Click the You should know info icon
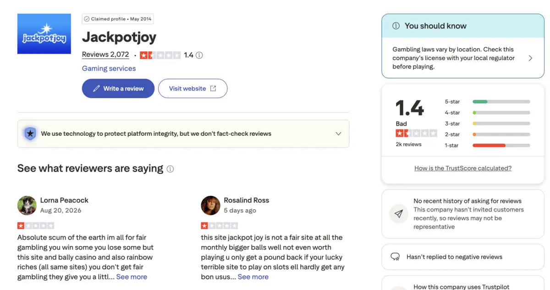Image resolution: width=550 pixels, height=290 pixels. click(396, 26)
